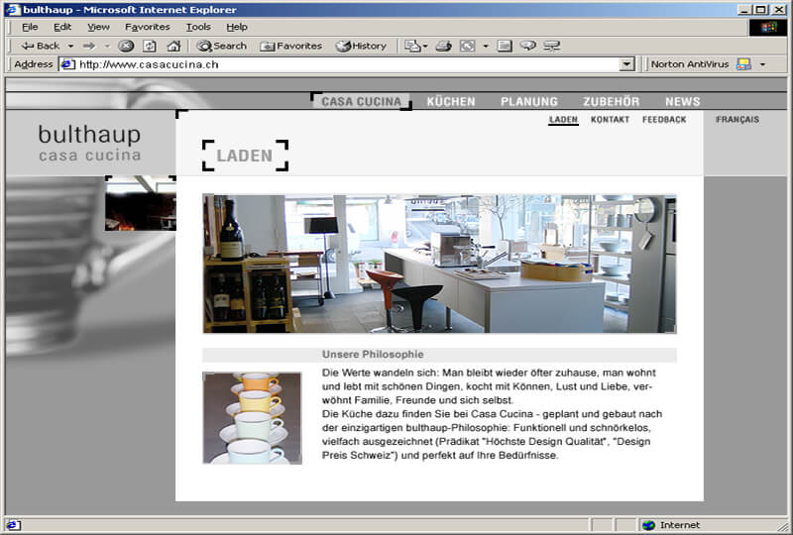Open the File menu
The width and height of the screenshot is (793, 535).
pyautogui.click(x=30, y=27)
